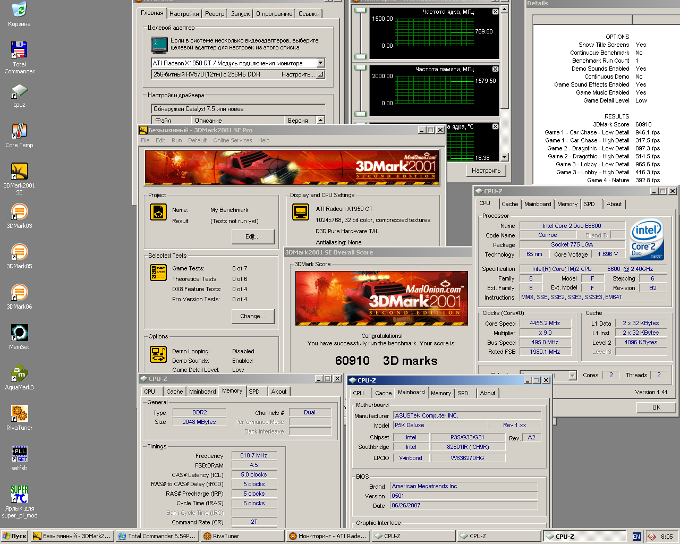The width and height of the screenshot is (680, 544).
Task: Click Настроить... expander next to RV570 line
Action: pyautogui.click(x=320, y=74)
